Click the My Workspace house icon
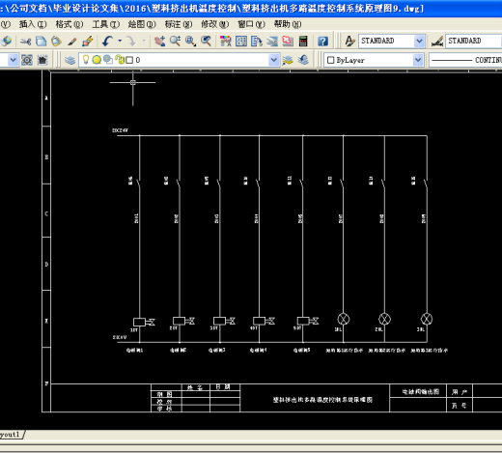 point(42,60)
